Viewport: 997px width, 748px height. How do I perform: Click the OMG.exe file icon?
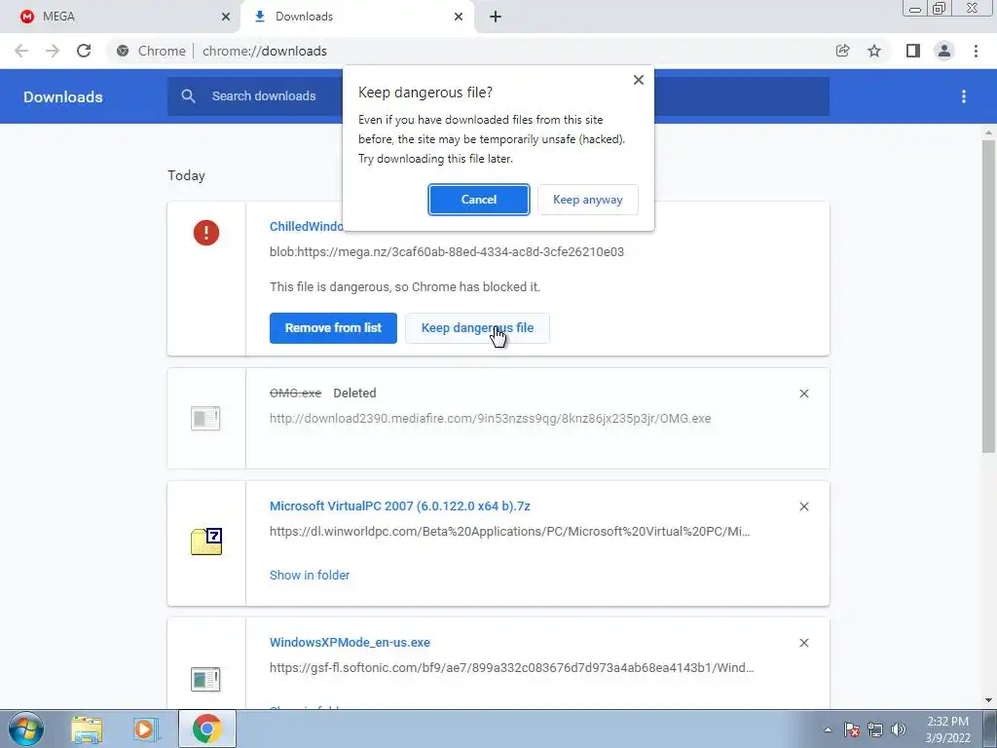click(205, 419)
